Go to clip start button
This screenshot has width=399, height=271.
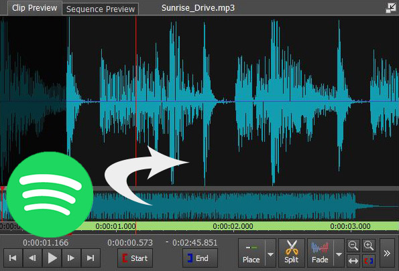point(13,258)
